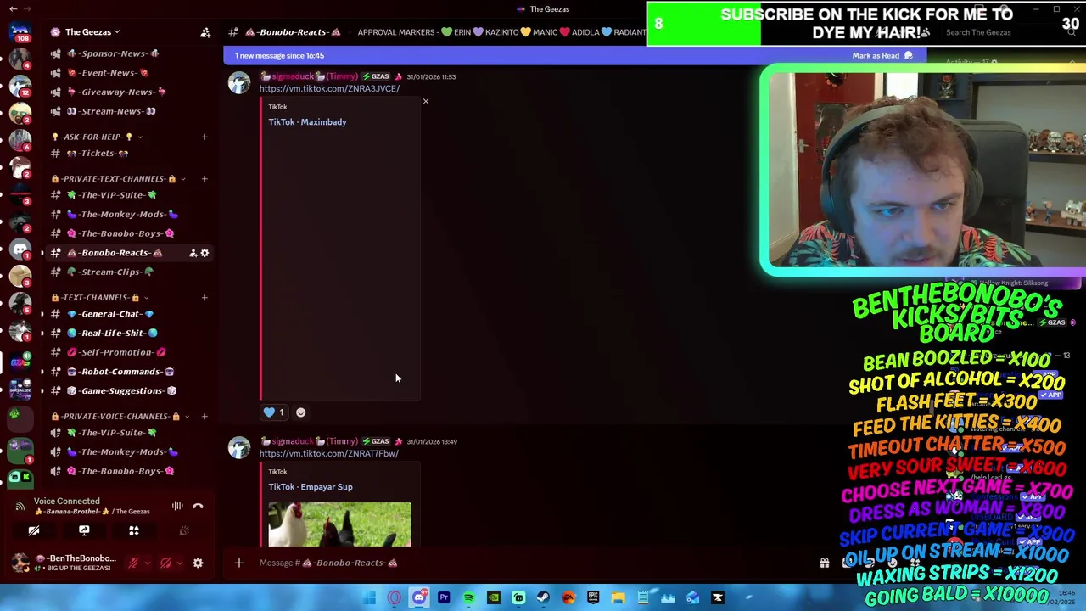Image resolution: width=1086 pixels, height=611 pixels.
Task: Launch Epic Games from the taskbar
Action: coord(593,598)
